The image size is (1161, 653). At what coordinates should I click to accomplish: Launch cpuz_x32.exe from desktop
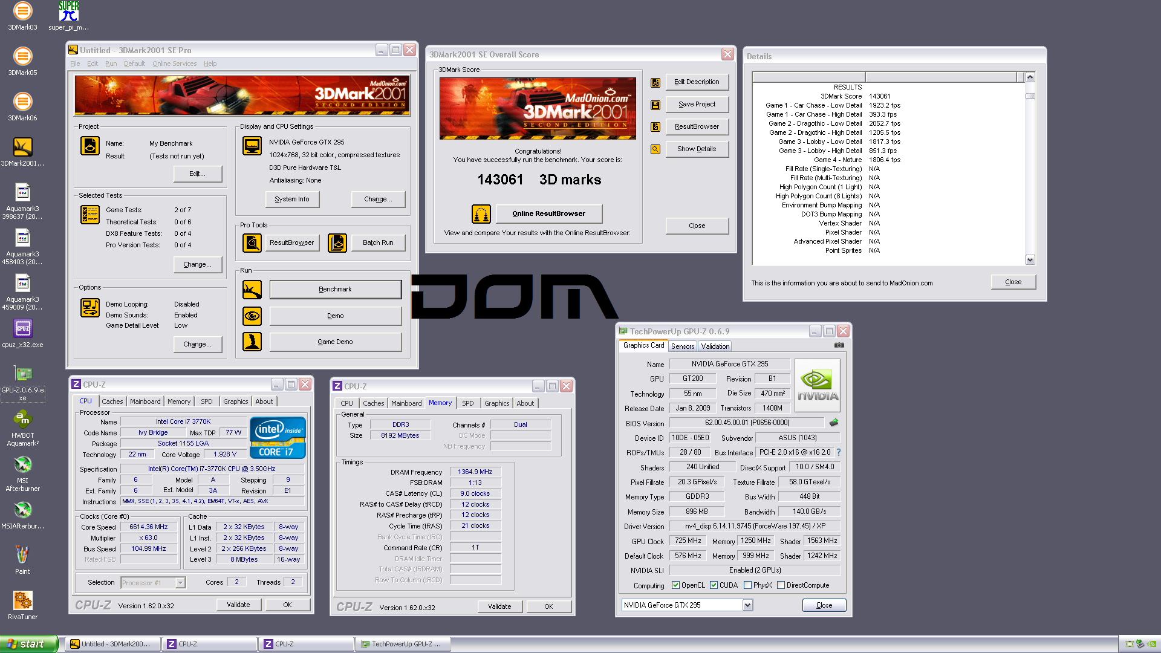[22, 334]
